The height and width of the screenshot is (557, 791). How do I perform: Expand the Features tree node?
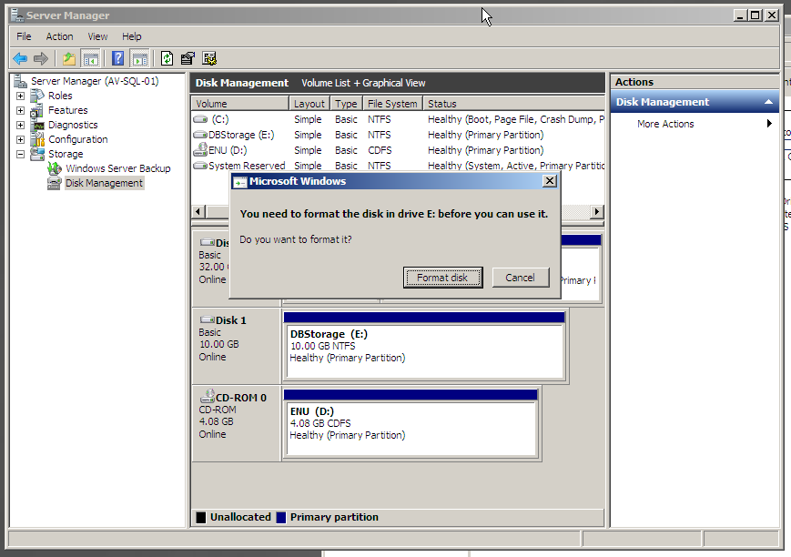(20, 110)
